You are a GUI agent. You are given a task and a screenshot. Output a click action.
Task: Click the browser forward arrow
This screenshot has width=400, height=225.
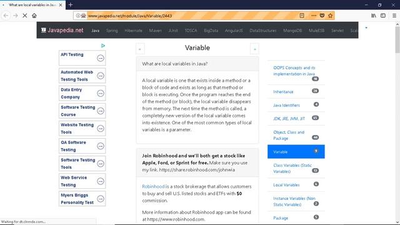coord(15,16)
